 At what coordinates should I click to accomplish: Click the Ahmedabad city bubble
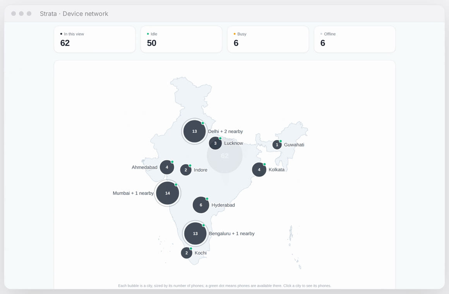click(167, 167)
